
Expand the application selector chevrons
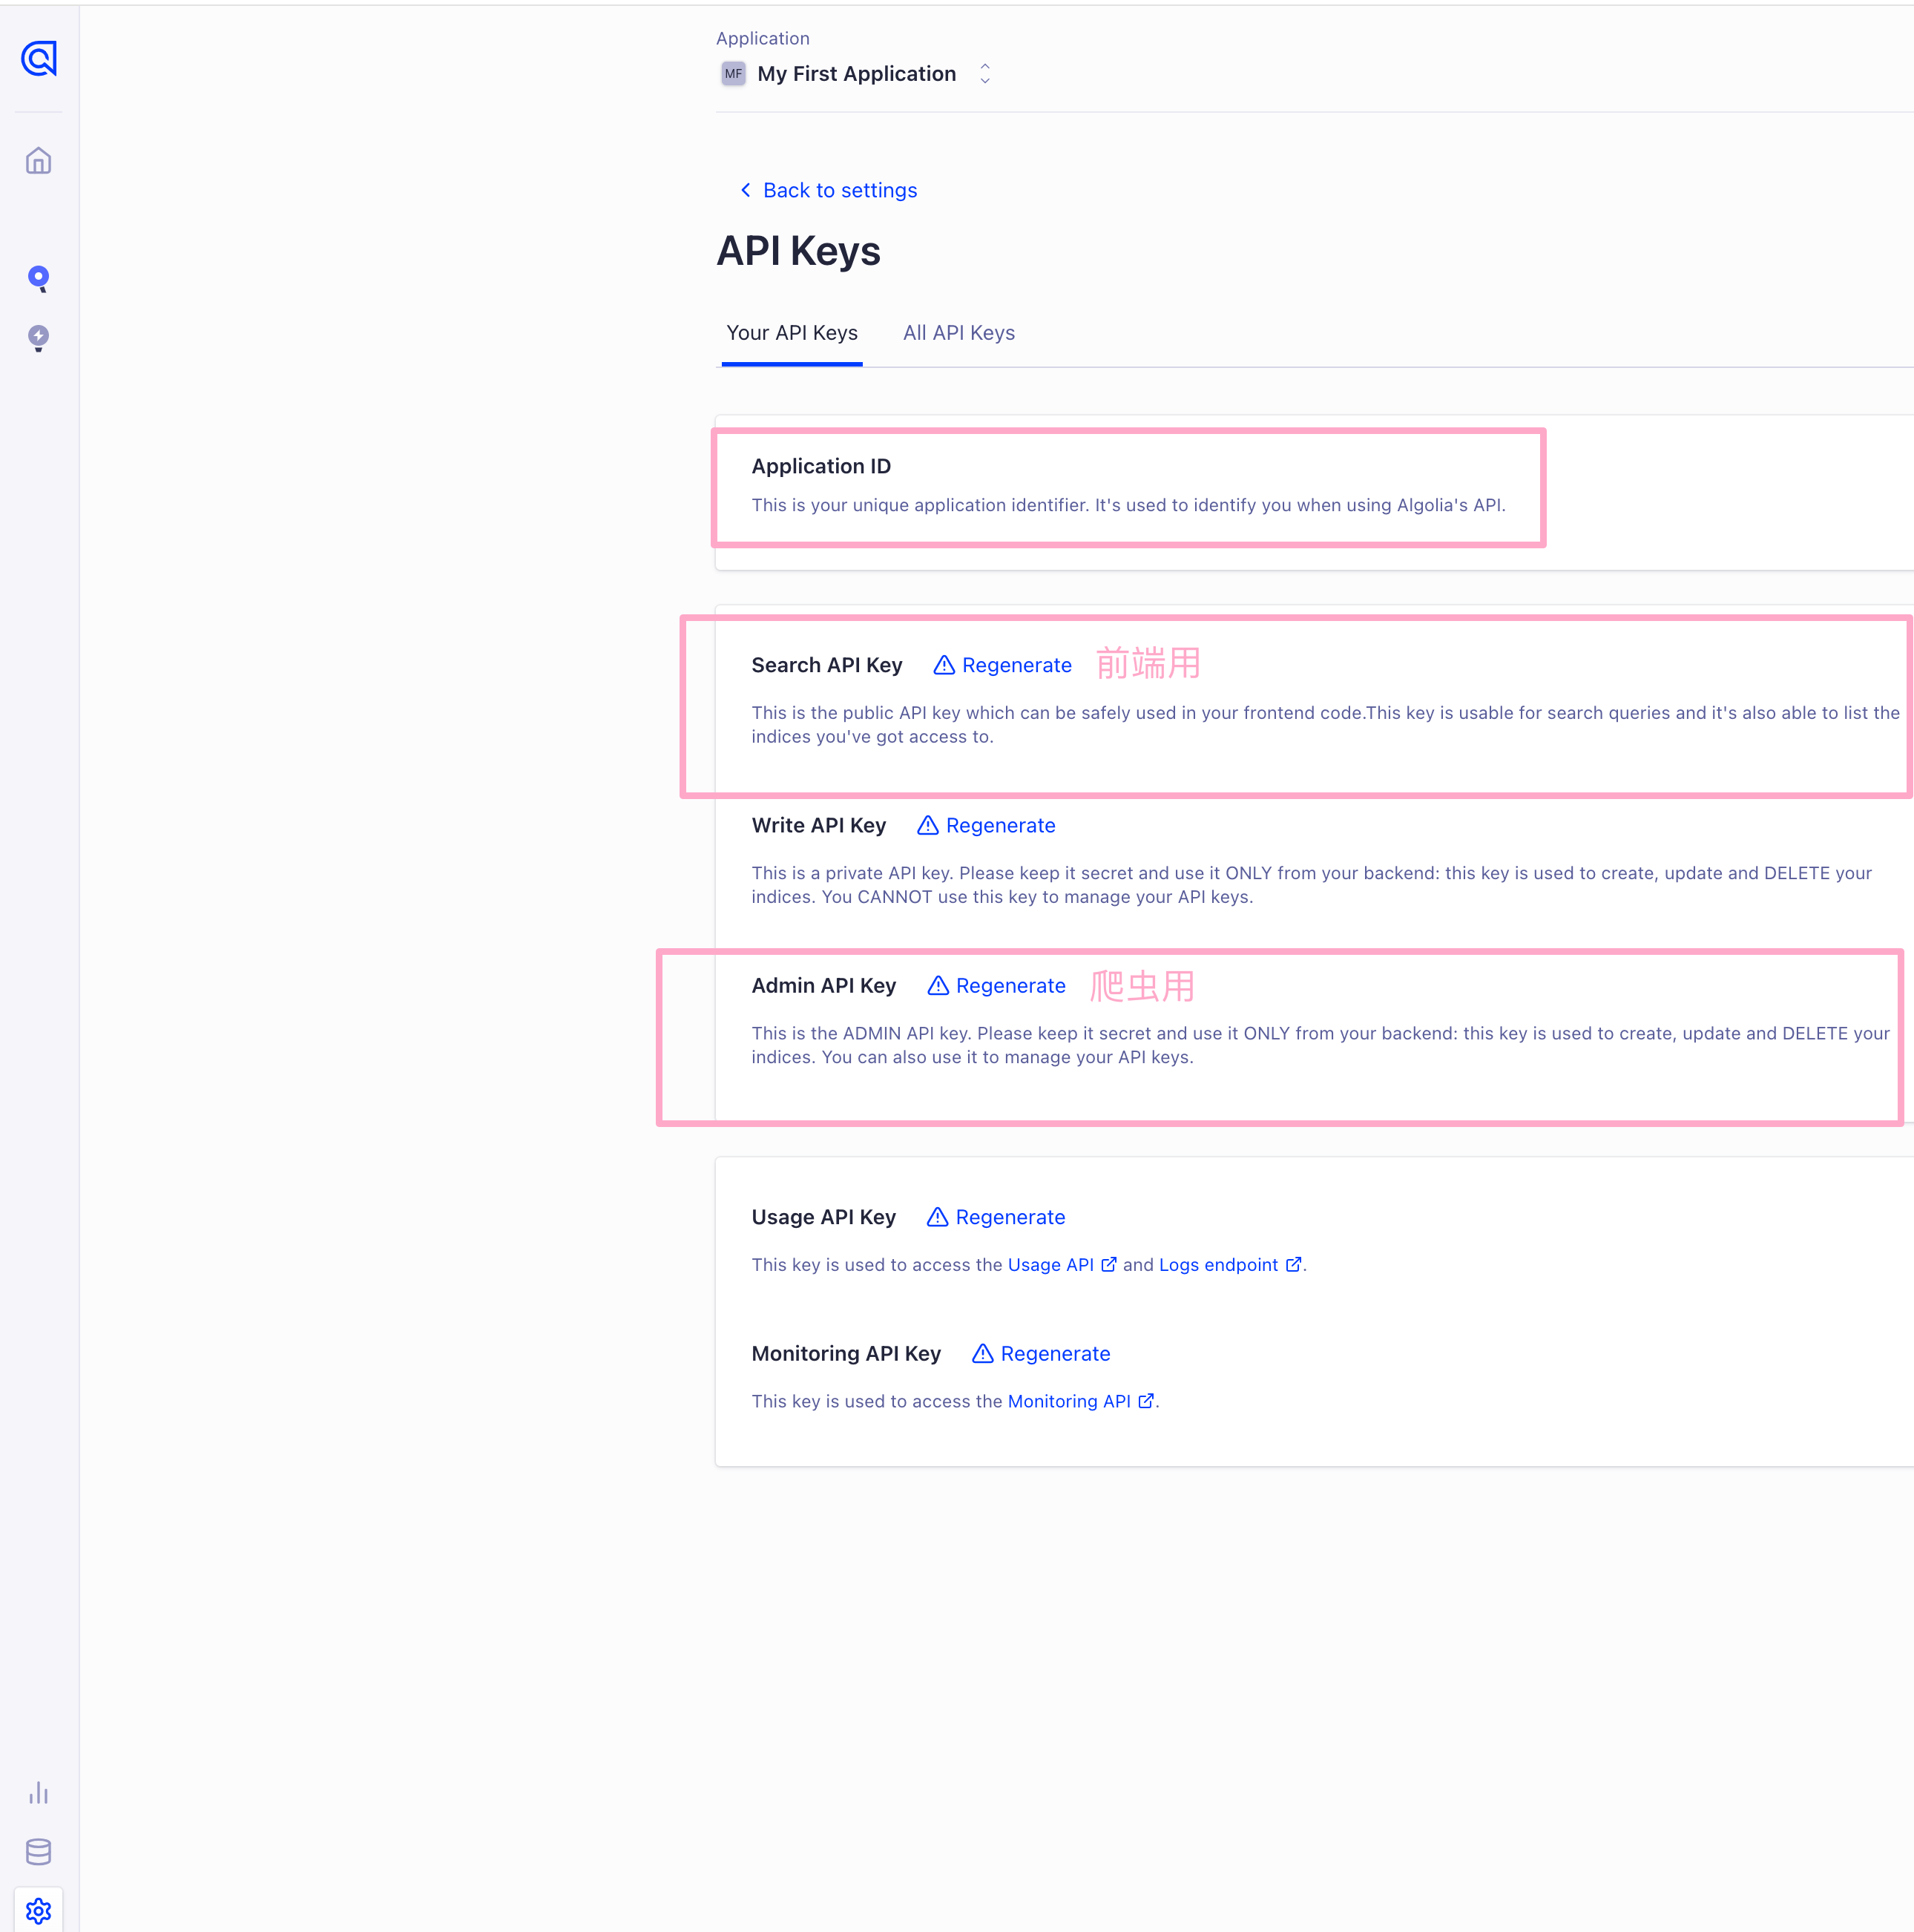coord(985,74)
